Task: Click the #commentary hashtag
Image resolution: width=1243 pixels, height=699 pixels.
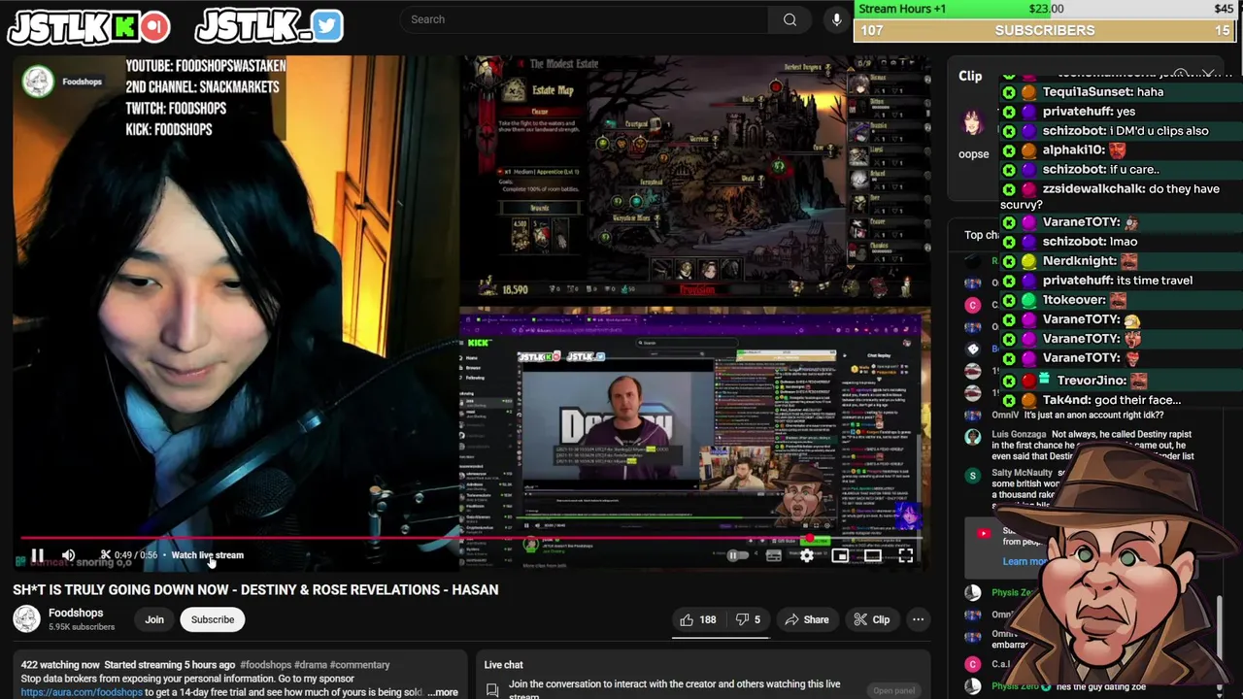Action: 359,665
